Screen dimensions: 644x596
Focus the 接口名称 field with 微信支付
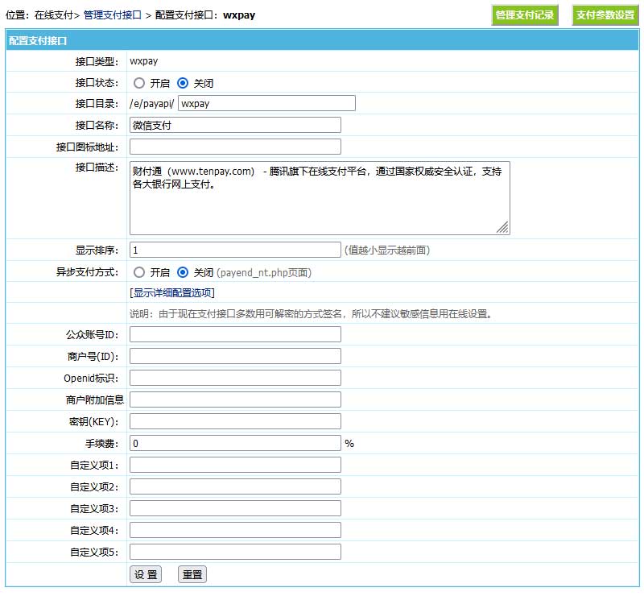click(235, 125)
